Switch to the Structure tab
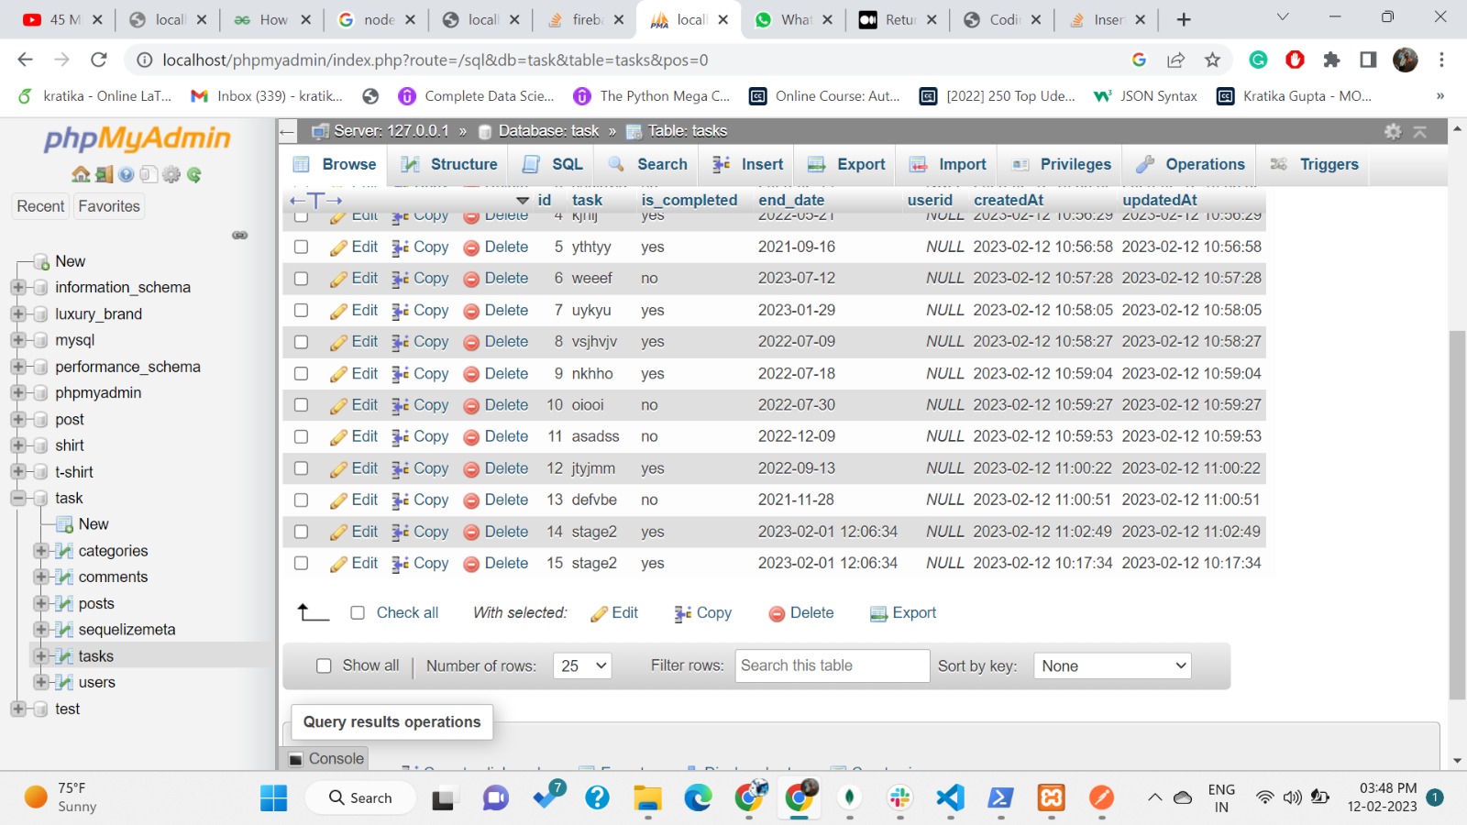The image size is (1467, 825). pos(448,165)
